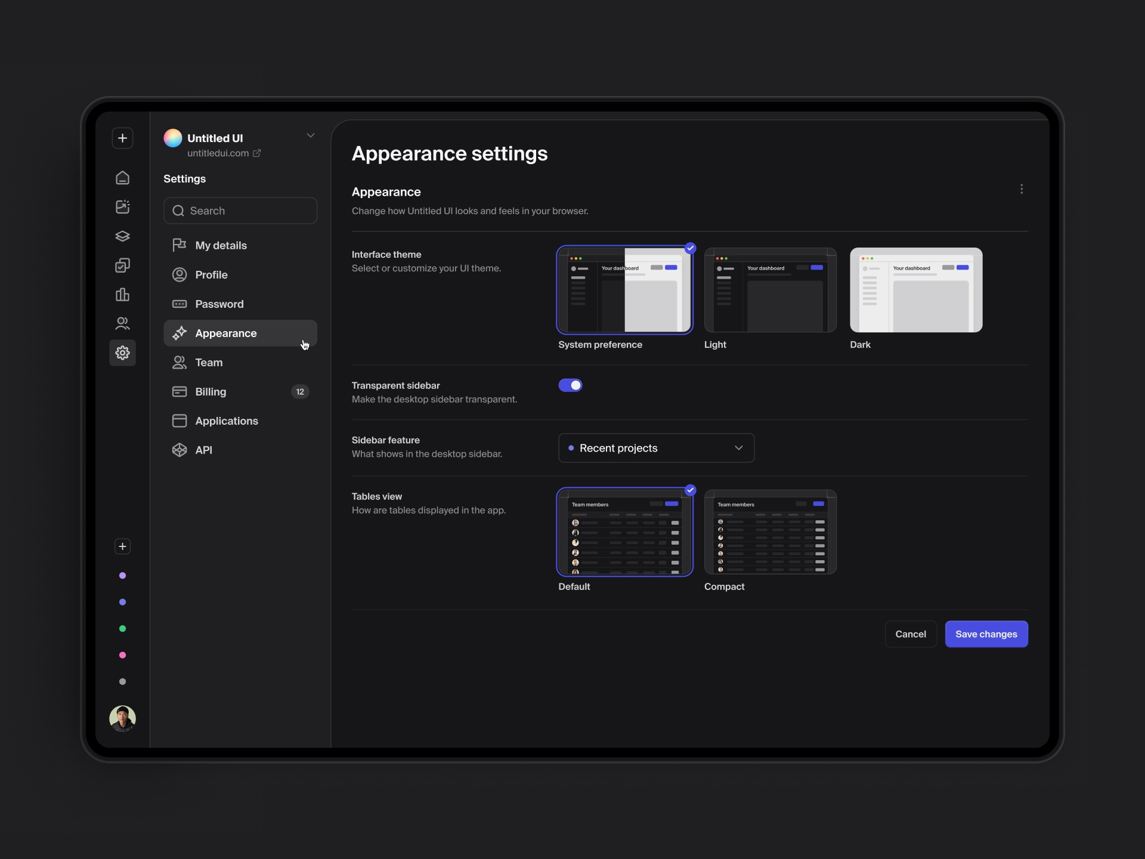Viewport: 1145px width, 859px height.
Task: Click the plus button at top of rail
Action: click(x=122, y=138)
